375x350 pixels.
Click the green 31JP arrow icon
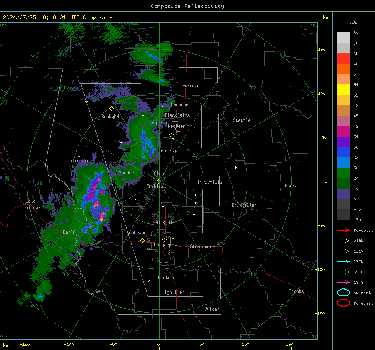(343, 272)
